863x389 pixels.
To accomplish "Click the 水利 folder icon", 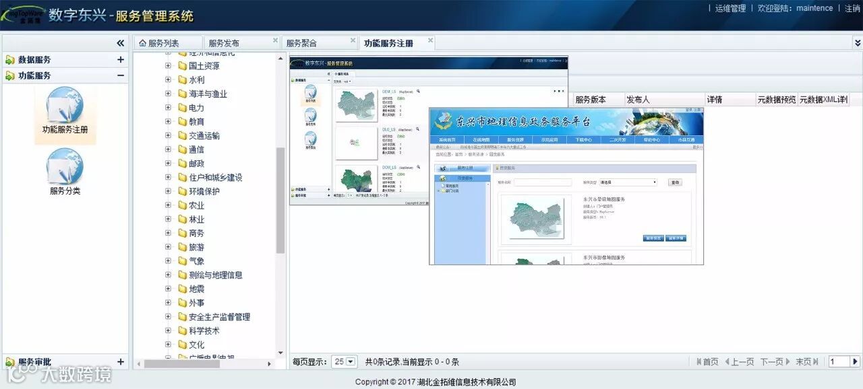I will click(x=182, y=80).
